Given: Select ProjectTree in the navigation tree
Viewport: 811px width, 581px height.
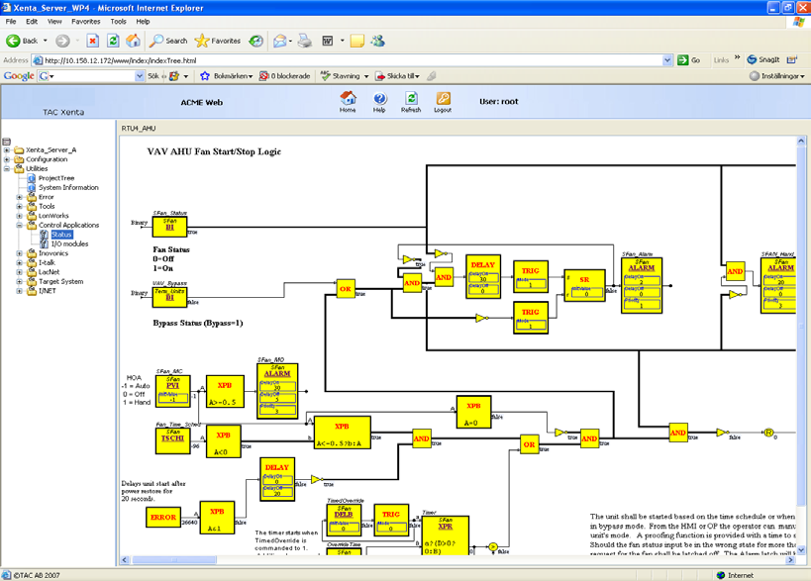Looking at the screenshot, I should click(56, 178).
